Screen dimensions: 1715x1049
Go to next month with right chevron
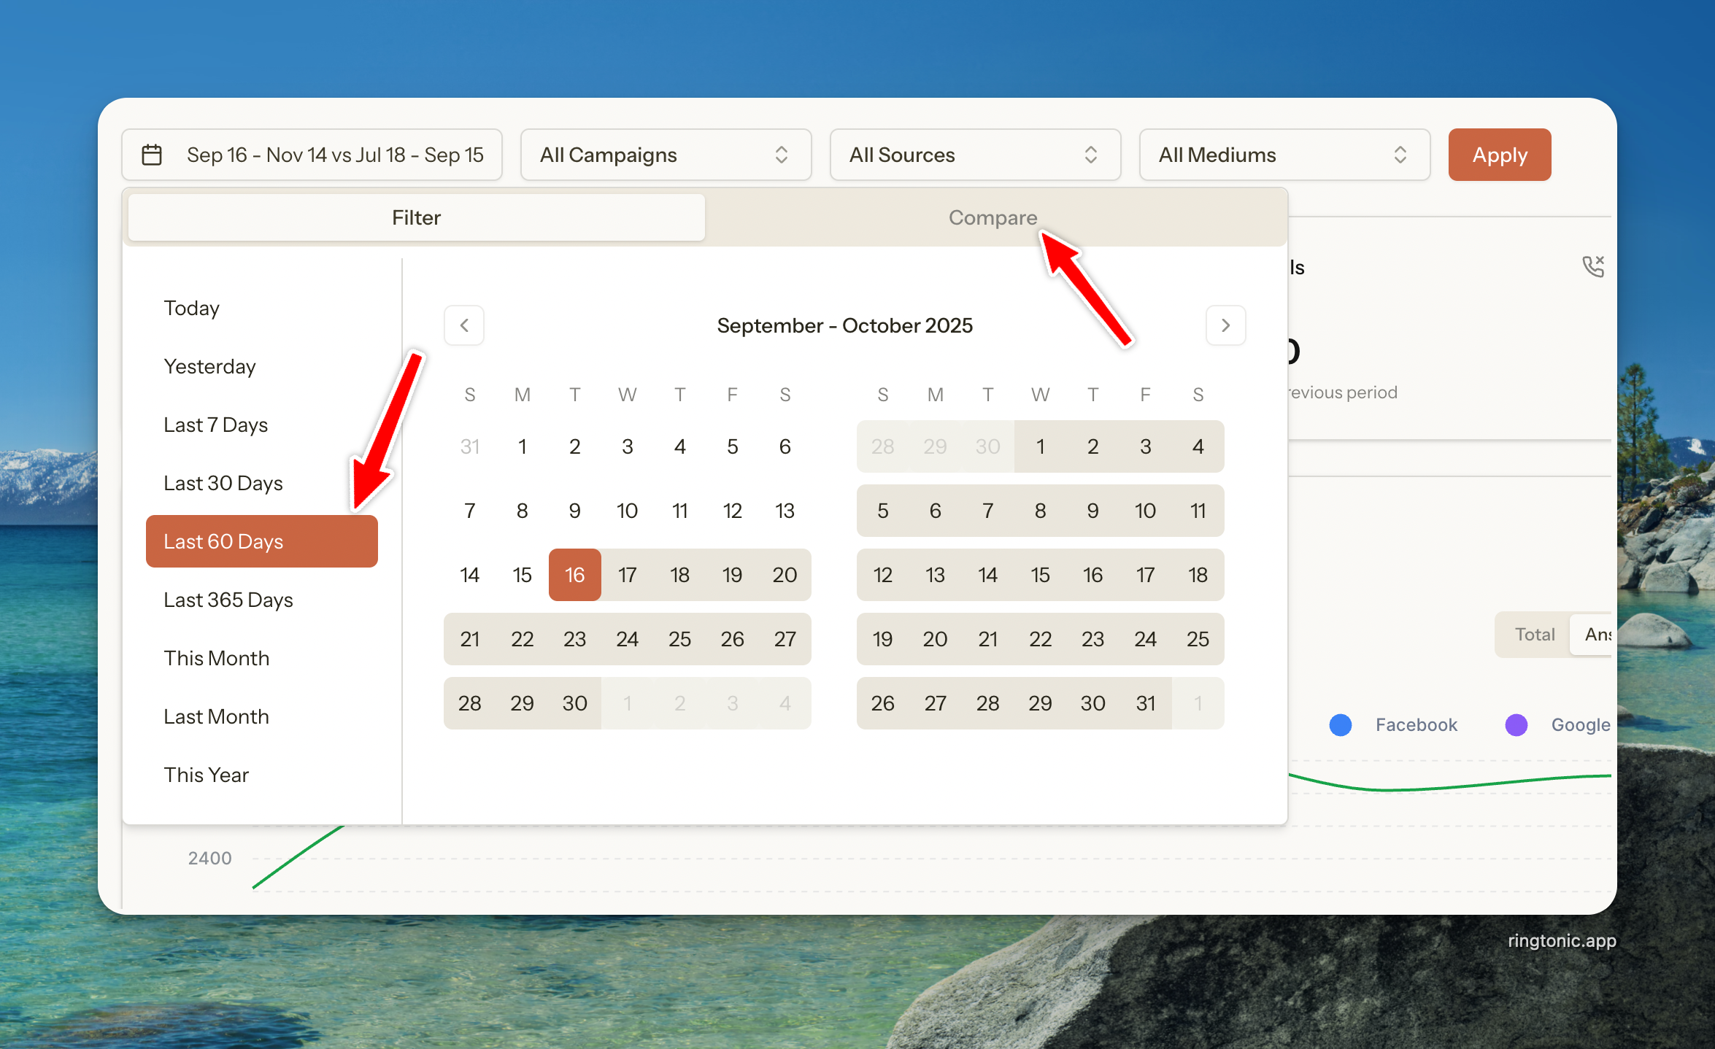tap(1225, 325)
